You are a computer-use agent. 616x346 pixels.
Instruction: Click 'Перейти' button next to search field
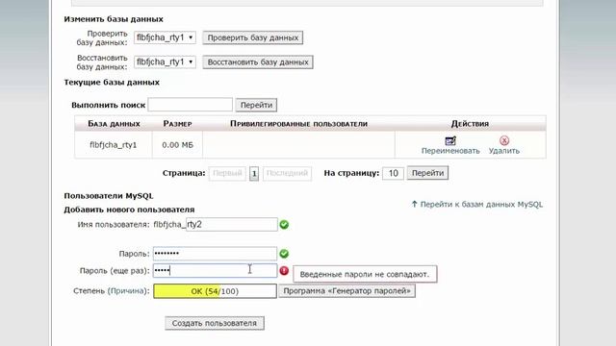[x=256, y=105]
